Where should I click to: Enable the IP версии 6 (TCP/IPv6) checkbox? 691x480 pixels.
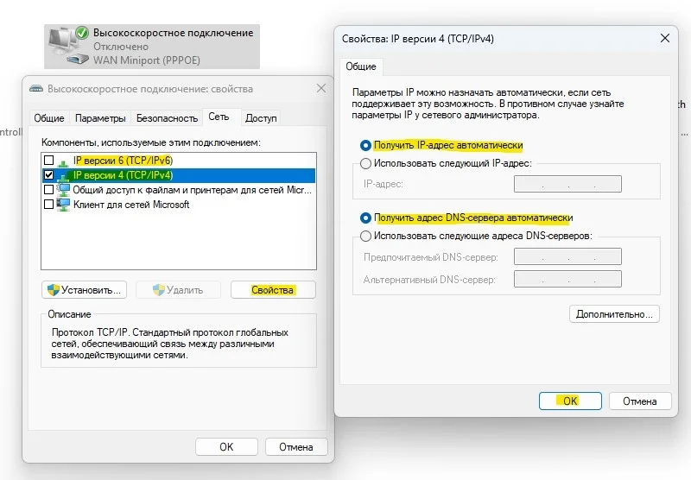pyautogui.click(x=48, y=161)
